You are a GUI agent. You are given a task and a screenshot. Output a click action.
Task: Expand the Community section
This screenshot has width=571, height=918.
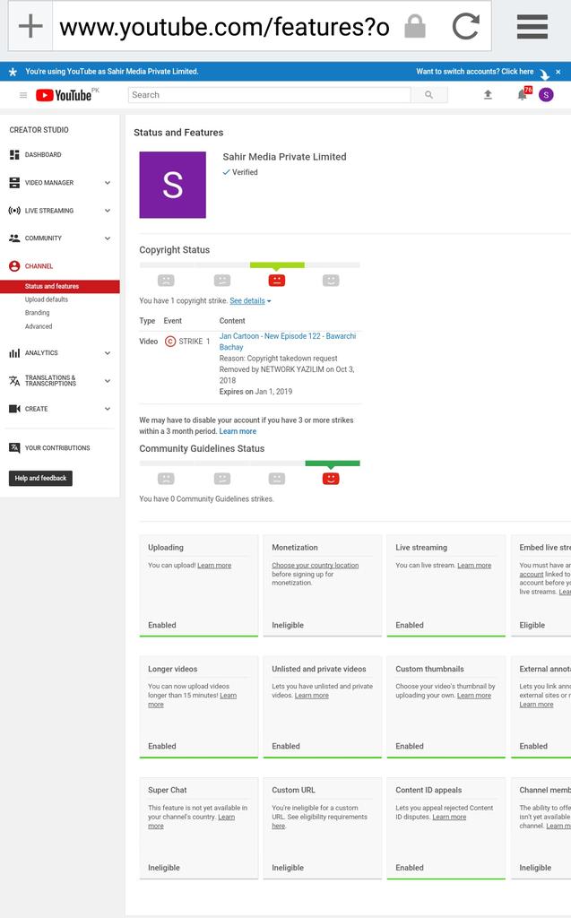click(108, 238)
